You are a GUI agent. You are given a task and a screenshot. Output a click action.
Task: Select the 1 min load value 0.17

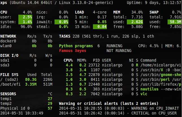(x=102, y=17)
